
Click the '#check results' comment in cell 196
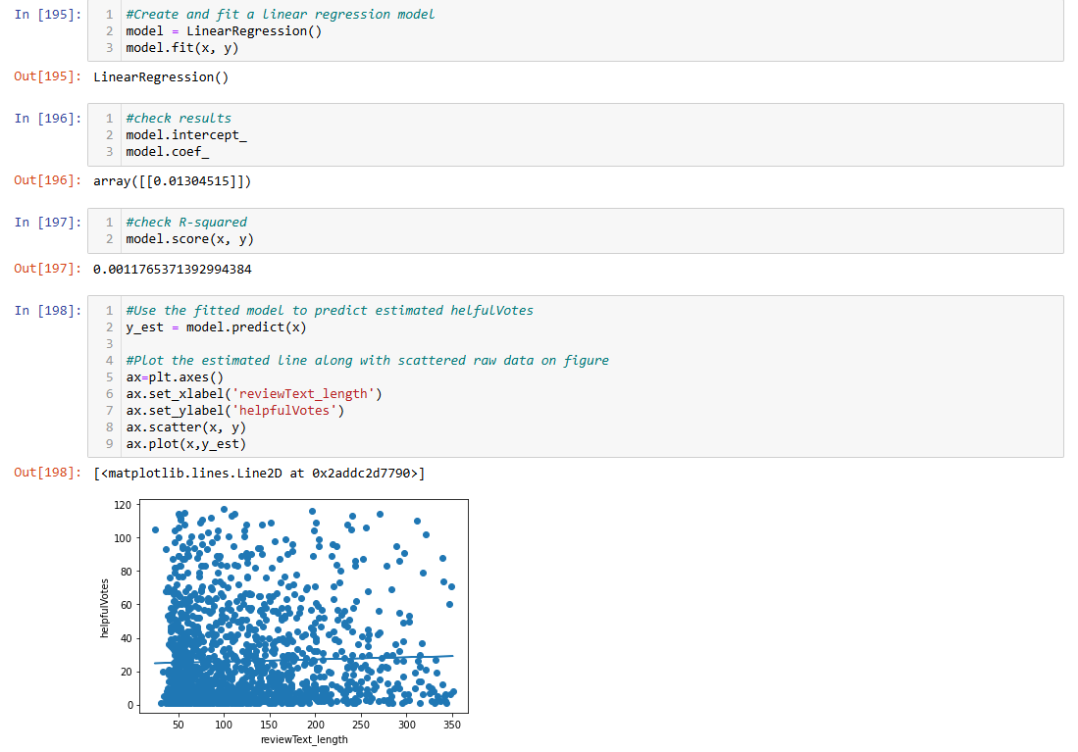179,118
